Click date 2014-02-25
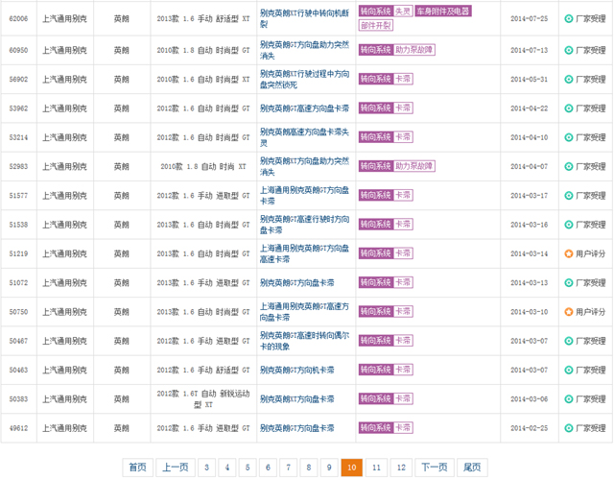 (529, 428)
